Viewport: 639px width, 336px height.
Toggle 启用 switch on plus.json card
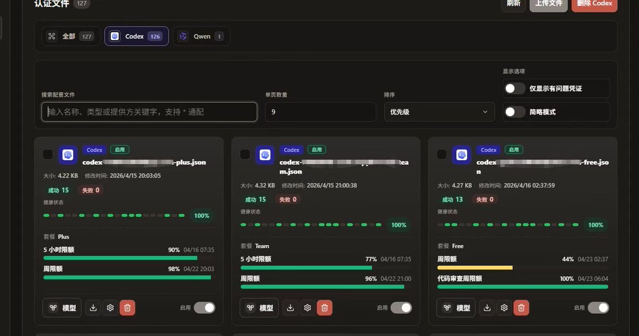[204, 308]
